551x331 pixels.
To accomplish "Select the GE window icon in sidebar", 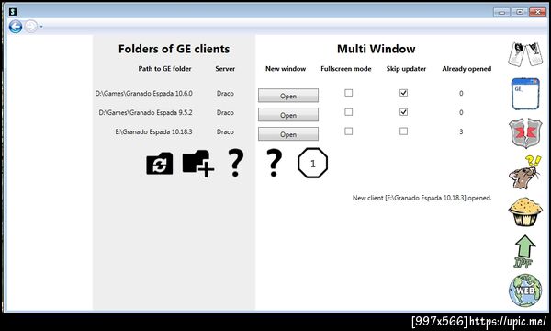I will pyautogui.click(x=525, y=94).
